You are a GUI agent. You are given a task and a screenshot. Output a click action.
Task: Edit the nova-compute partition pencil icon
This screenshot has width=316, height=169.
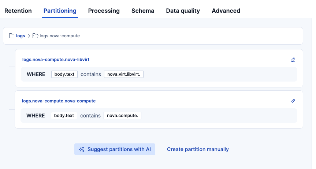293,101
